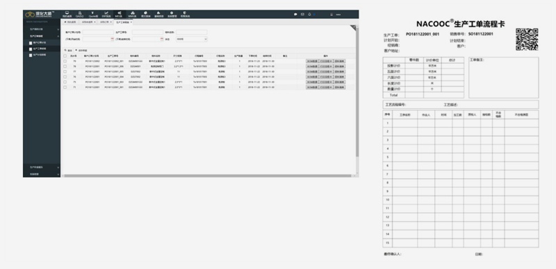Open the ERP system chart icon
The image size is (556, 269).
click(106, 14)
